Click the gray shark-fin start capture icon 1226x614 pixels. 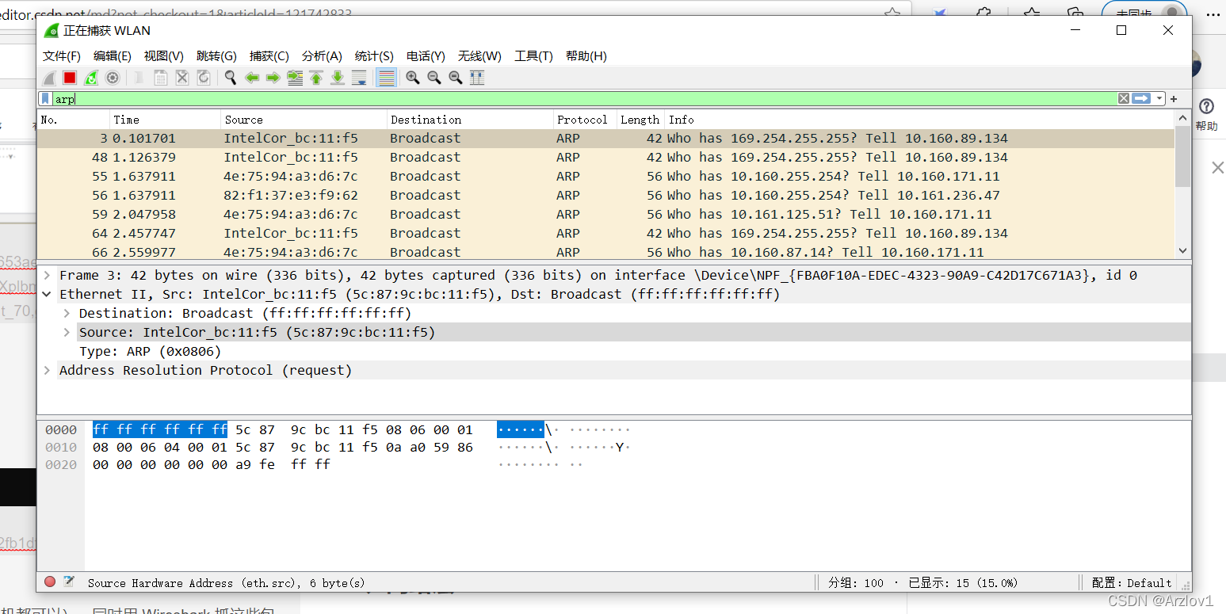(49, 78)
